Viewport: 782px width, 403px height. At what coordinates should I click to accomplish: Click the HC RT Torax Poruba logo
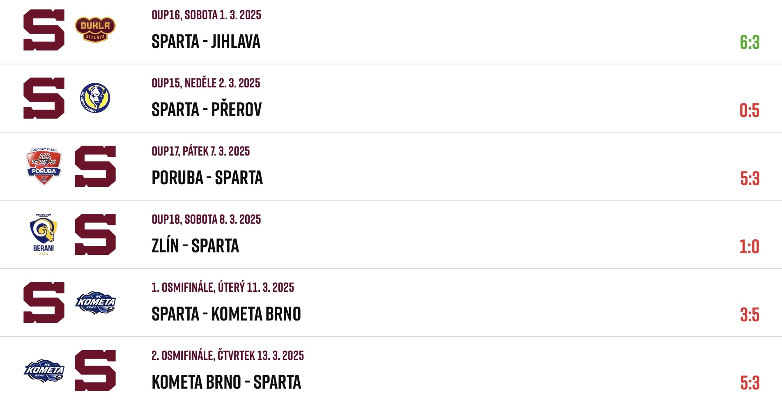(x=44, y=166)
